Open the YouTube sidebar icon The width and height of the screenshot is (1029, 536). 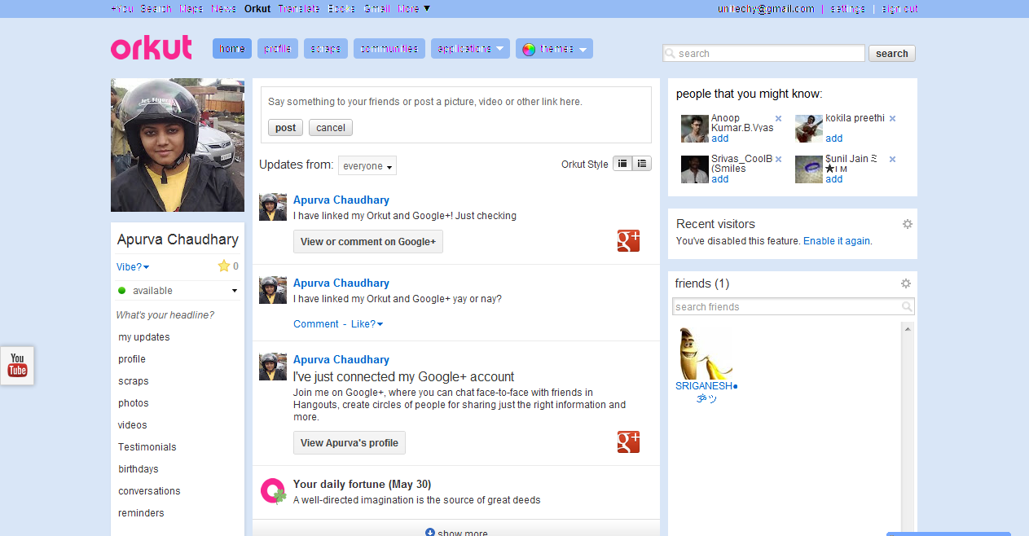16,365
